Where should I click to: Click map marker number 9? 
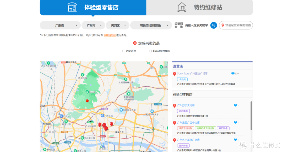click(x=111, y=124)
